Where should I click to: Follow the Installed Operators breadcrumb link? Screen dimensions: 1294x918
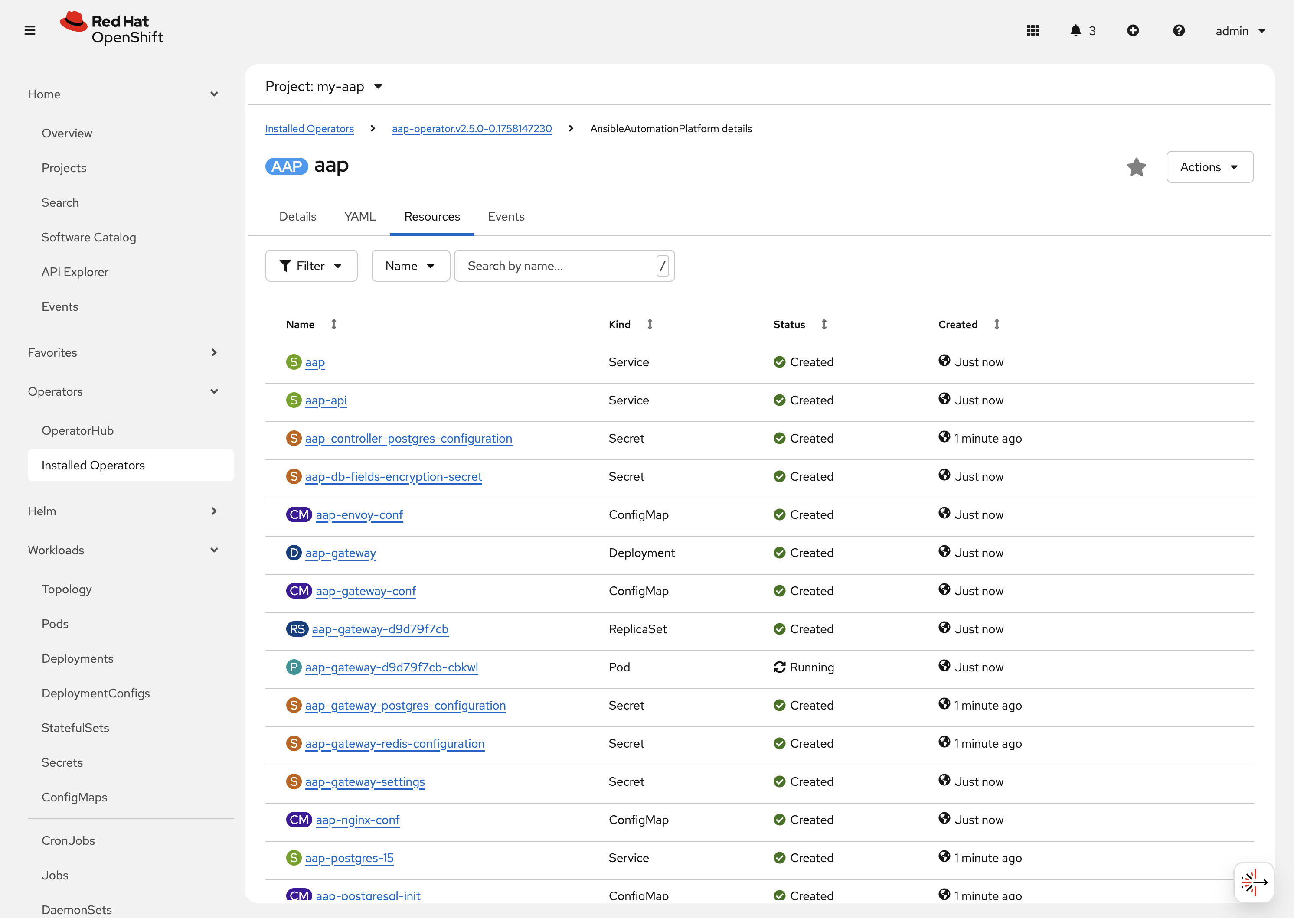pyautogui.click(x=309, y=128)
